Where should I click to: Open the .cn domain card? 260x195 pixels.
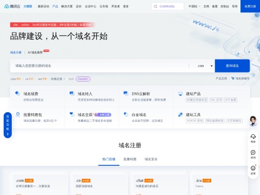click(x=100, y=185)
